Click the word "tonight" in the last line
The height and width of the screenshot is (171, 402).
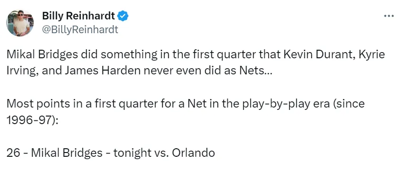tap(132, 153)
